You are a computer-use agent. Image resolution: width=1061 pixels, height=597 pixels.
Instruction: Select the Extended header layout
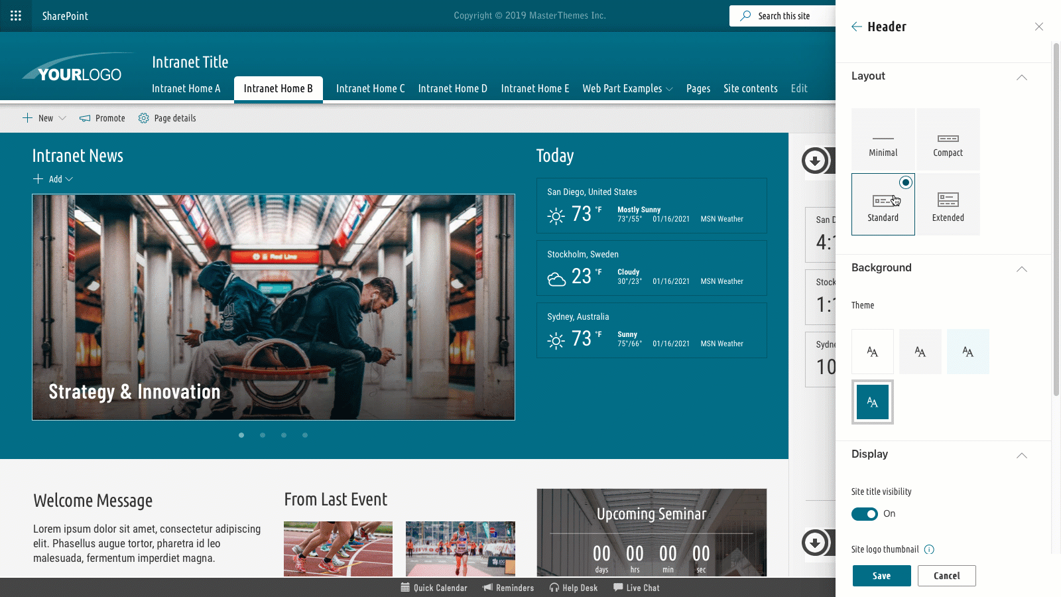(948, 204)
